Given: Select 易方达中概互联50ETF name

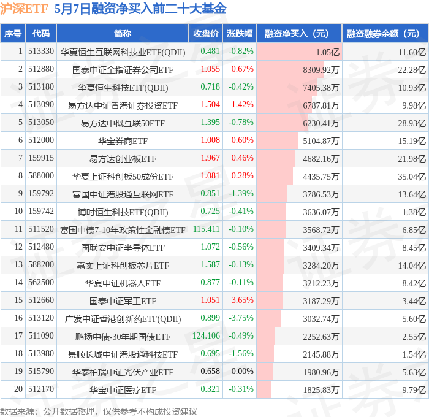Looking at the screenshot, I should [123, 123].
